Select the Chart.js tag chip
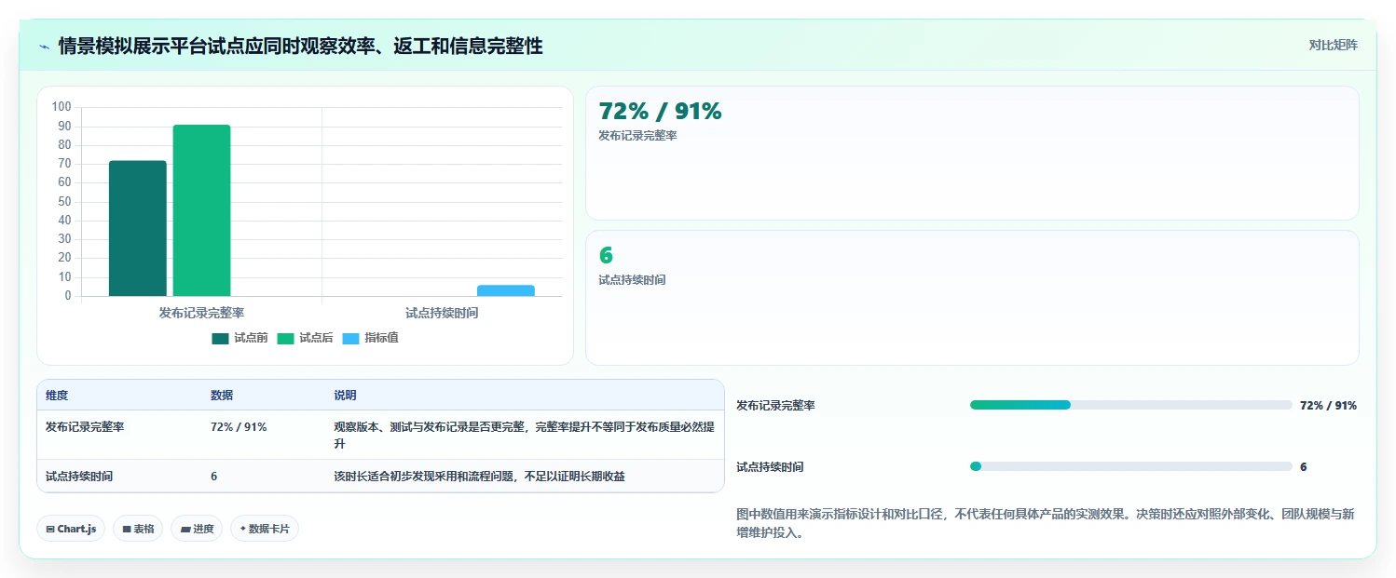Image resolution: width=1396 pixels, height=578 pixels. tap(71, 529)
